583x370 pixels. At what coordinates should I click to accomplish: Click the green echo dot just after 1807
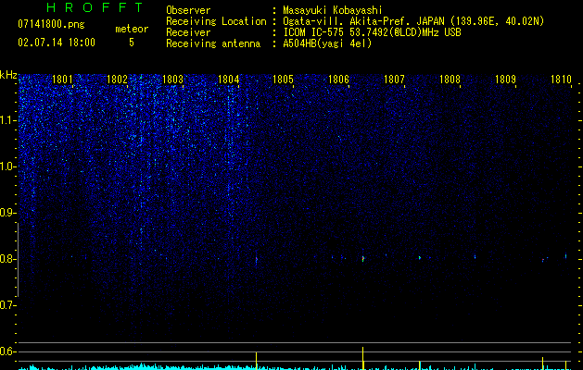pos(420,257)
